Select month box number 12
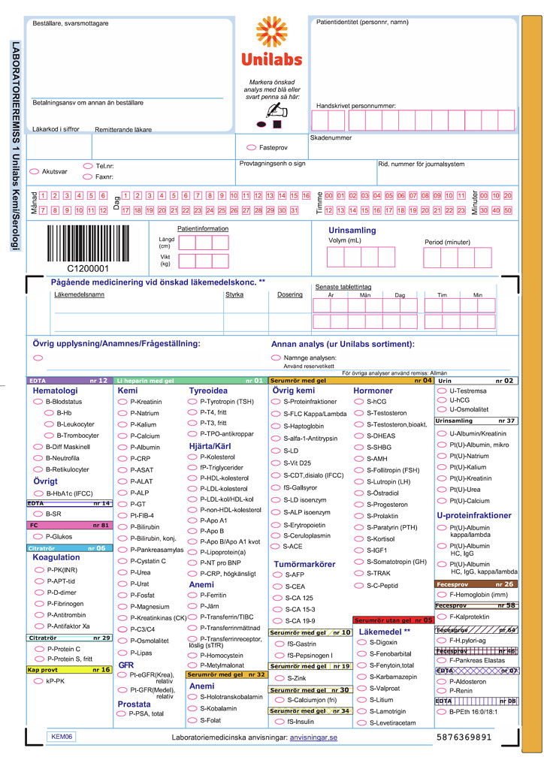 tap(103, 210)
